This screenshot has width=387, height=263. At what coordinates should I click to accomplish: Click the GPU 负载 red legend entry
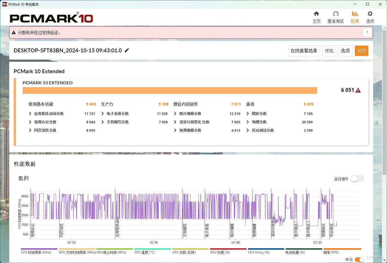click(228, 249)
